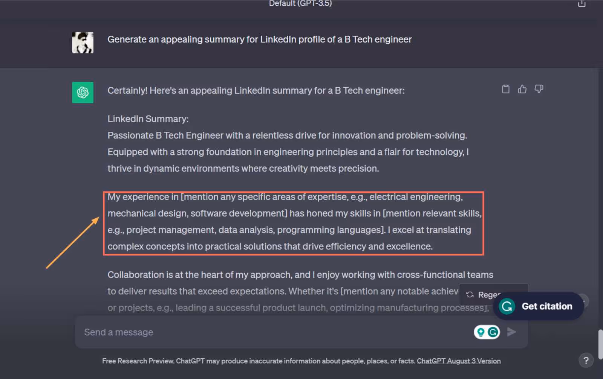This screenshot has width=603, height=379.
Task: Open Grammarly suggestions via the lightbulb icon
Action: coord(482,332)
